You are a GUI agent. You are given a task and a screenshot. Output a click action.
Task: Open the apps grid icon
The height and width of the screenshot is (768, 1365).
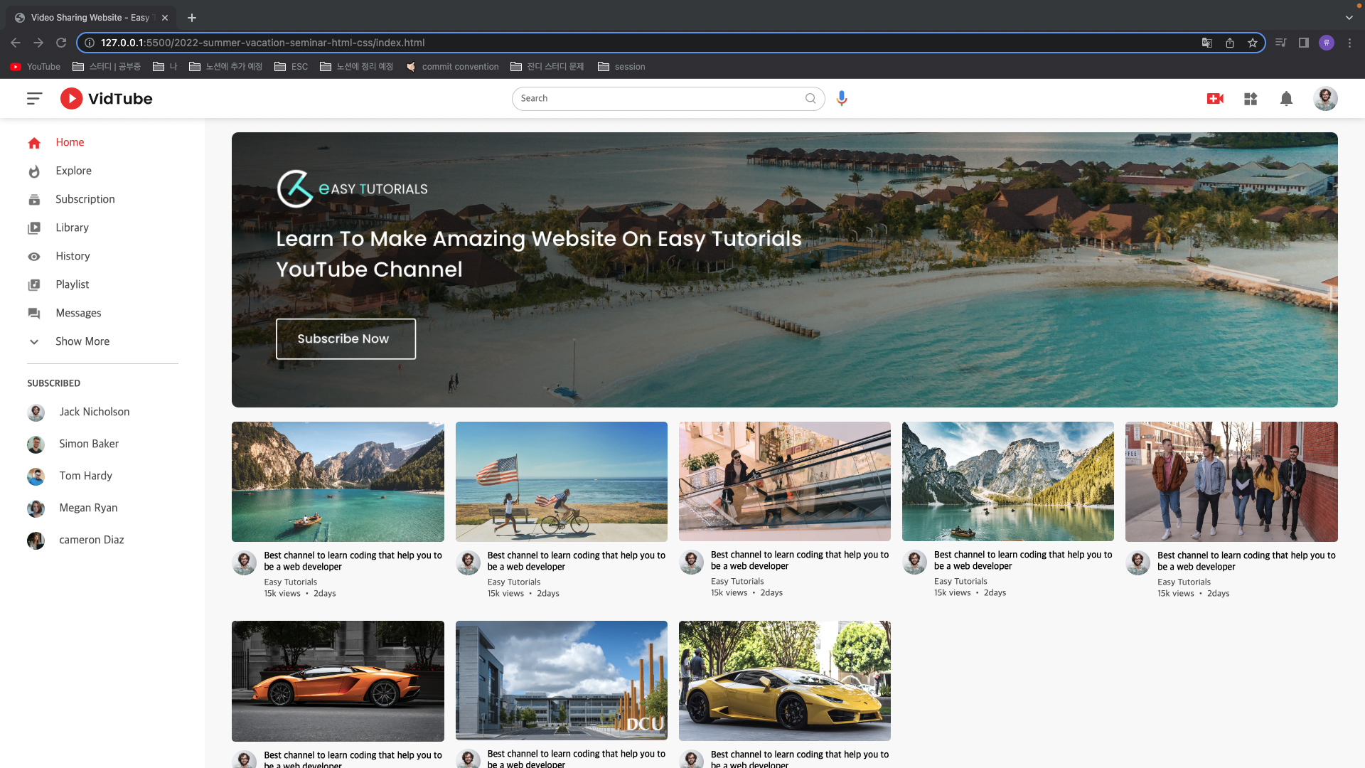point(1251,99)
